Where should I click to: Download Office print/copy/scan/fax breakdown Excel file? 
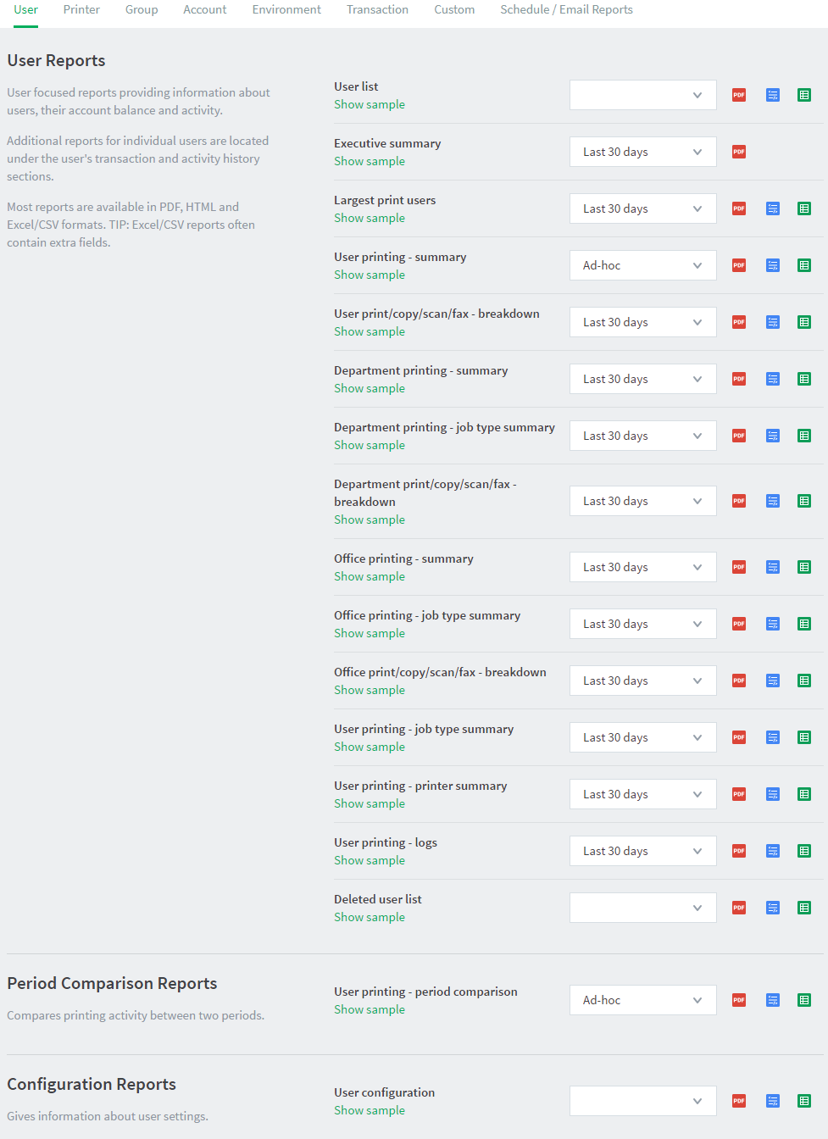(804, 681)
